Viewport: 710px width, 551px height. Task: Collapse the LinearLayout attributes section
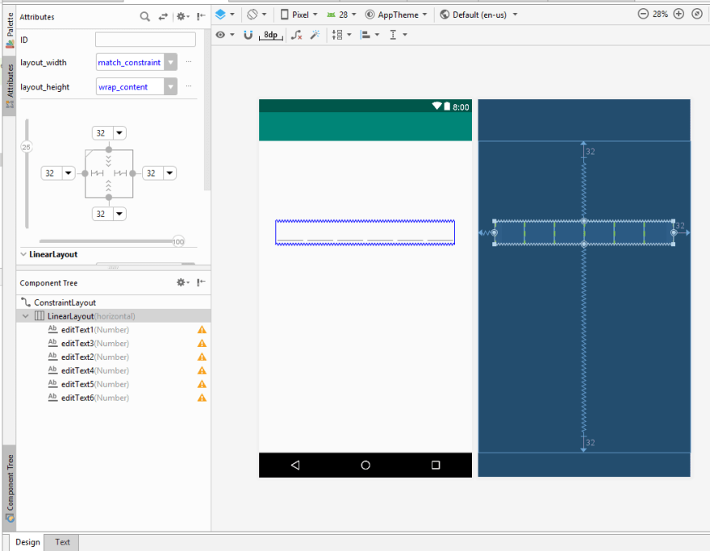point(23,254)
